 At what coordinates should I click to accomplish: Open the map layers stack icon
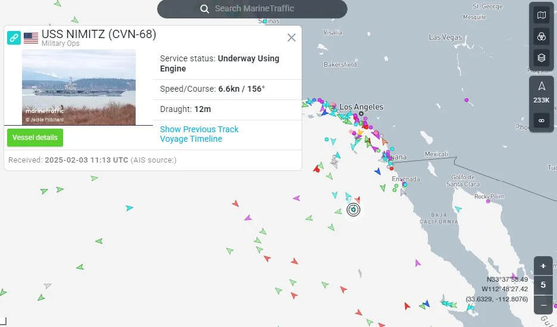(x=541, y=58)
